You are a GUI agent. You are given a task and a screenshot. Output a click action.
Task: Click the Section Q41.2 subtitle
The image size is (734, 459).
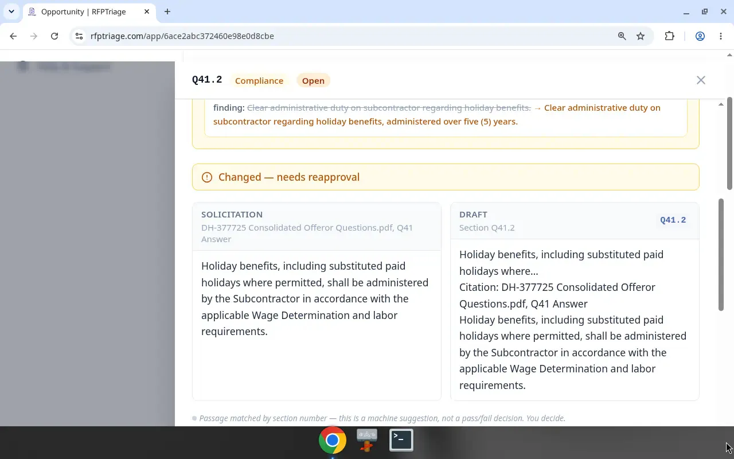[x=487, y=228]
